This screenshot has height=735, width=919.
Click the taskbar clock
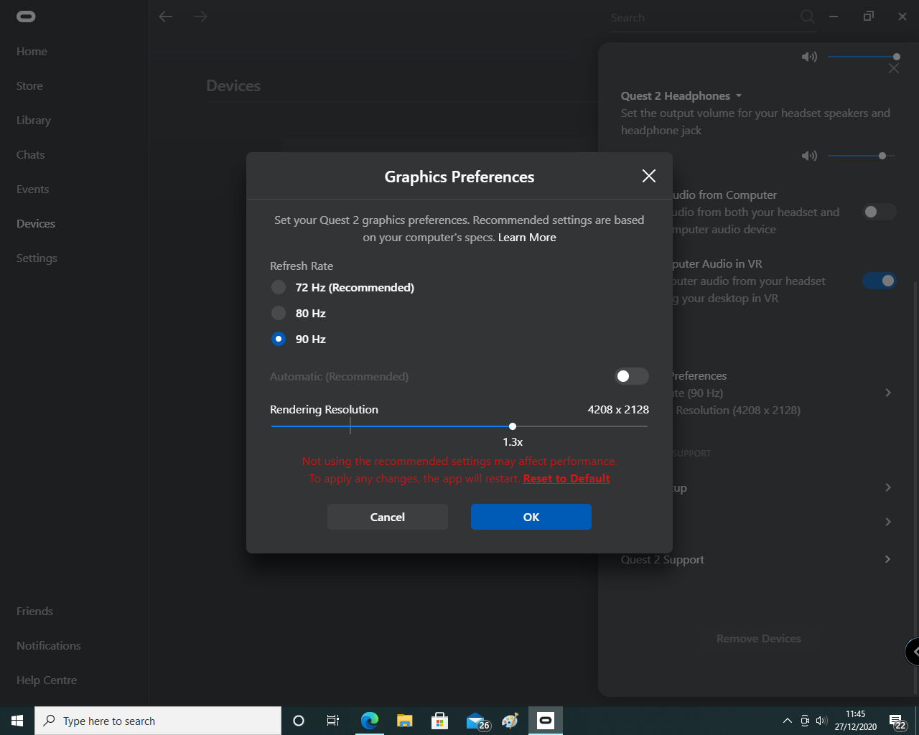(x=856, y=721)
